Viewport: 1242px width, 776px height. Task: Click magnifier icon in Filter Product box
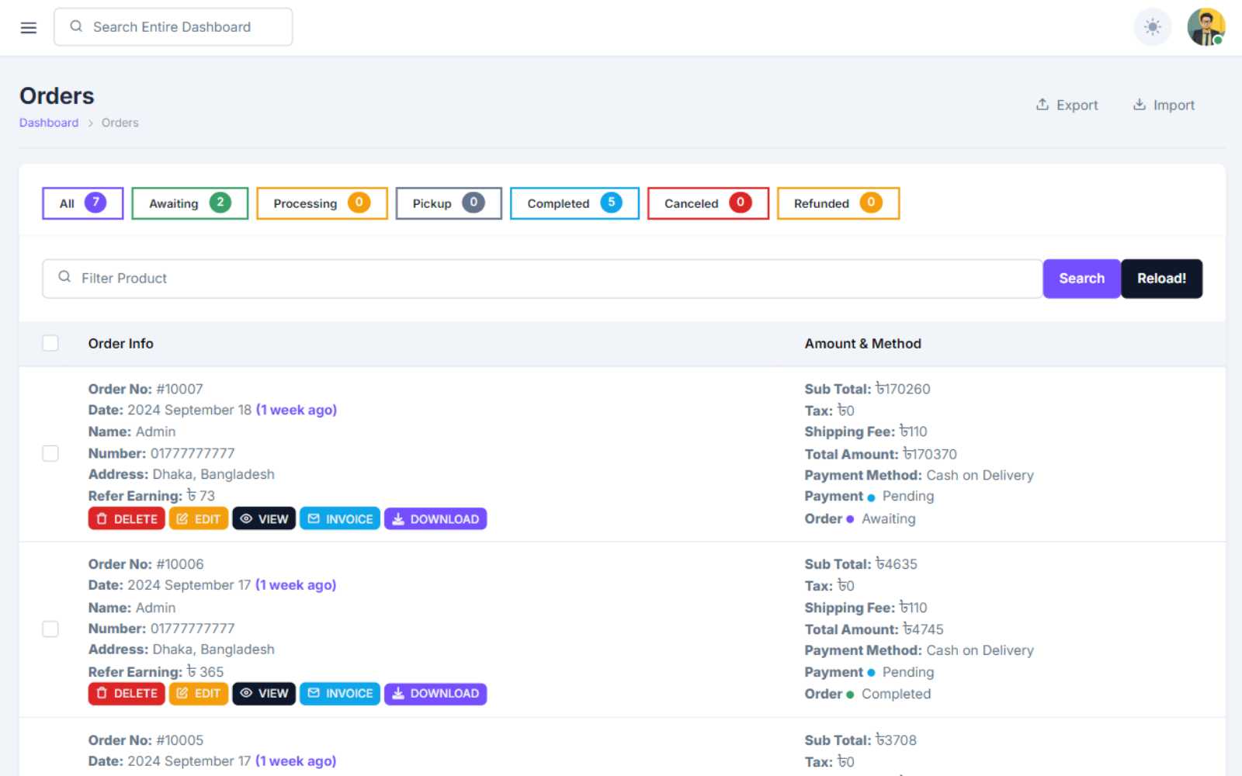coord(64,277)
